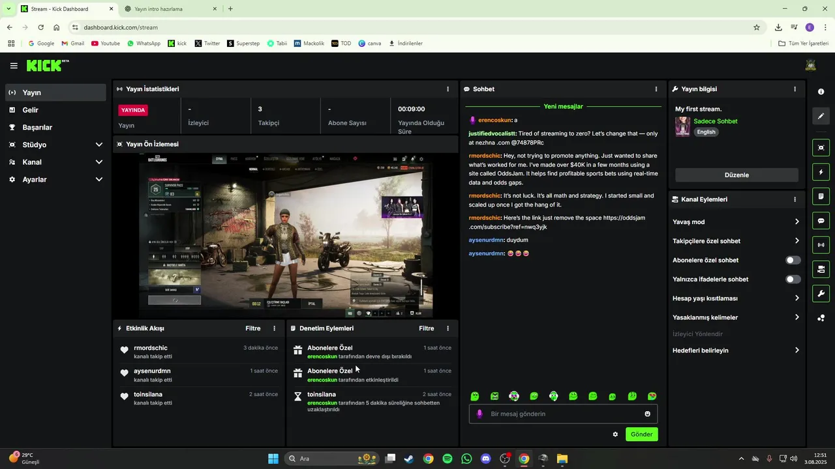Viewport: 835px width, 469px height.
Task: Click the document note icon in right sidebar
Action: click(x=821, y=196)
